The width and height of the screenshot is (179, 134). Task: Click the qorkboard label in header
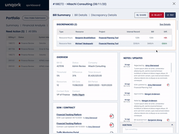[x=33, y=5]
